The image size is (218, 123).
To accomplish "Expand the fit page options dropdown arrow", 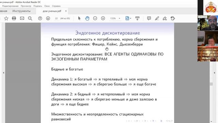I will 130,18.
